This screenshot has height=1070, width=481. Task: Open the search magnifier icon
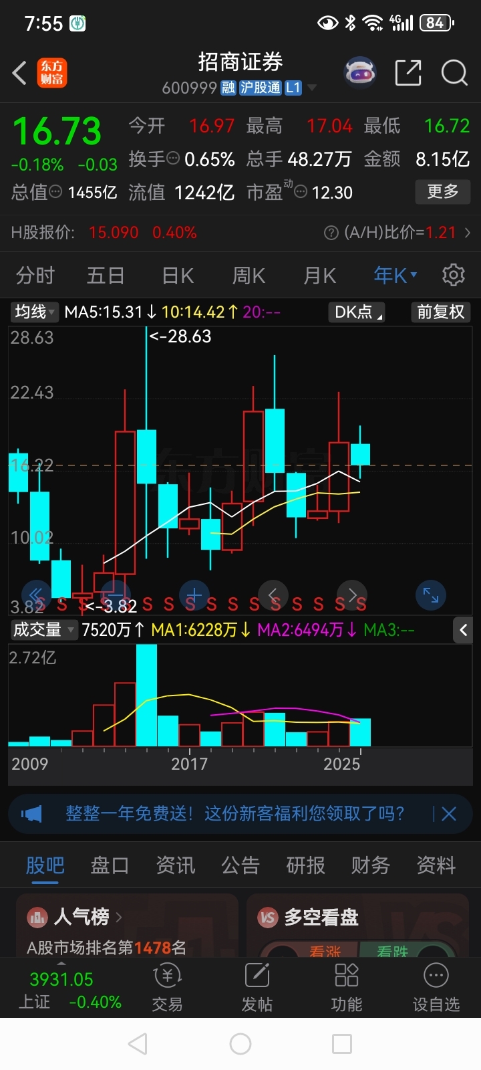coord(454,72)
